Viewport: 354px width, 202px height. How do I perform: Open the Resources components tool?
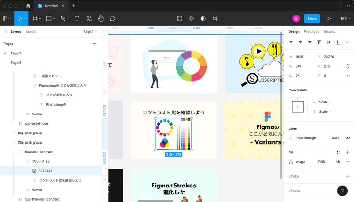89,19
